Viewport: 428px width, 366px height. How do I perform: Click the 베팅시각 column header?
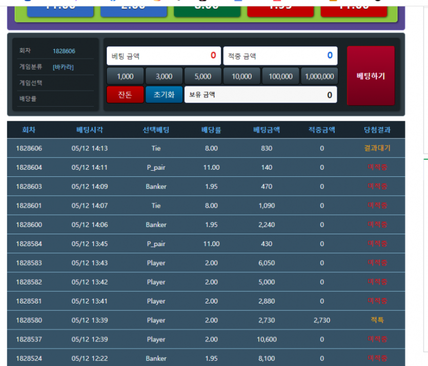pos(90,130)
